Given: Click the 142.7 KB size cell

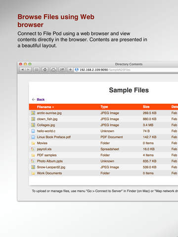Looking at the screenshot, I should [149, 137].
